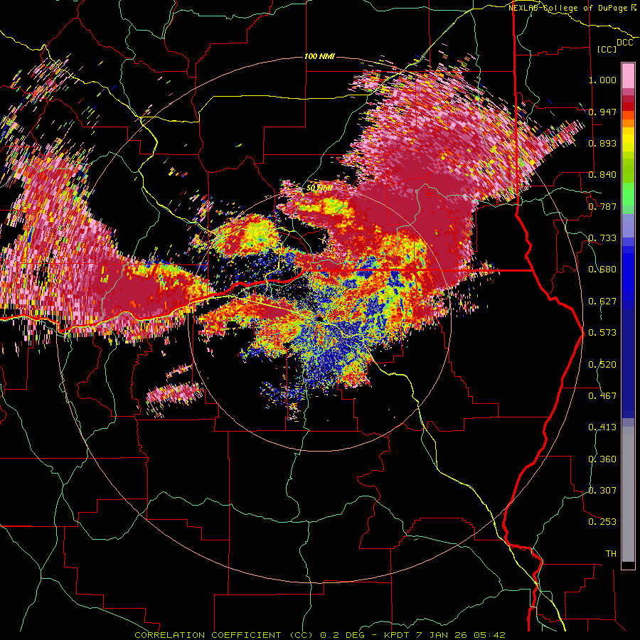Click the 1.000 value on the color scale
Viewport: 640px width, 640px height.
coord(602,80)
